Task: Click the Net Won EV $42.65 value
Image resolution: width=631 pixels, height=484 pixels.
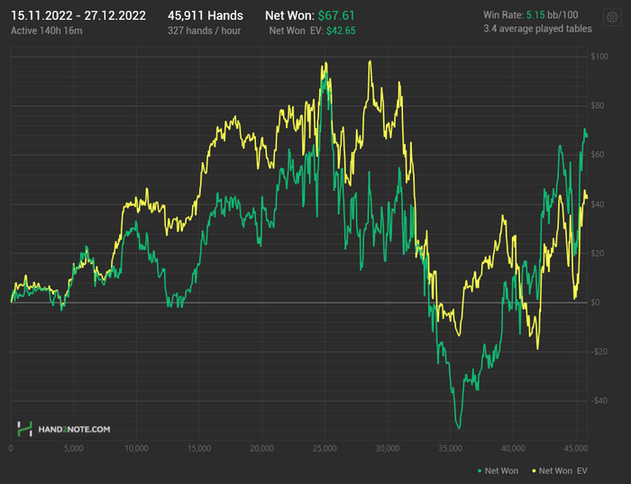Action: [341, 31]
